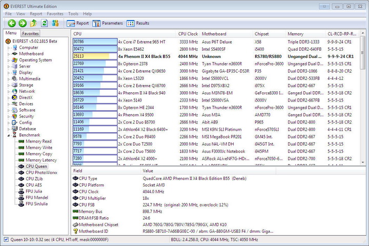This screenshot has height=246, width=369.
Task: Click the Up level arrow toolbar icon
Action: point(33,23)
